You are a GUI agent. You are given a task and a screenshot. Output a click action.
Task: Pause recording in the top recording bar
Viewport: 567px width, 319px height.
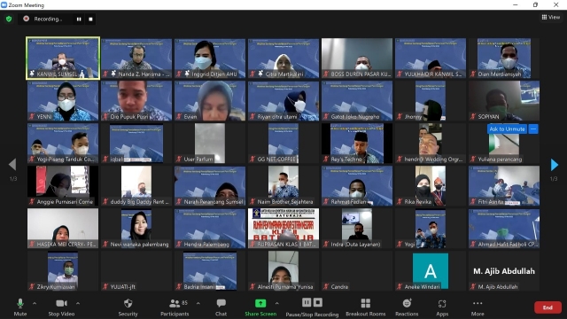[79, 19]
